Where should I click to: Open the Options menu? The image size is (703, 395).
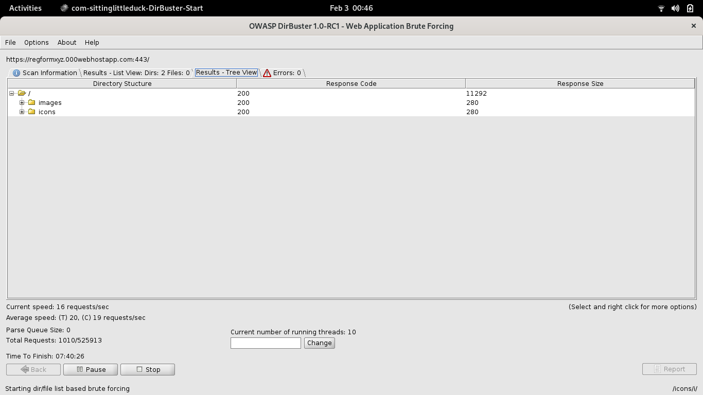tap(36, 42)
